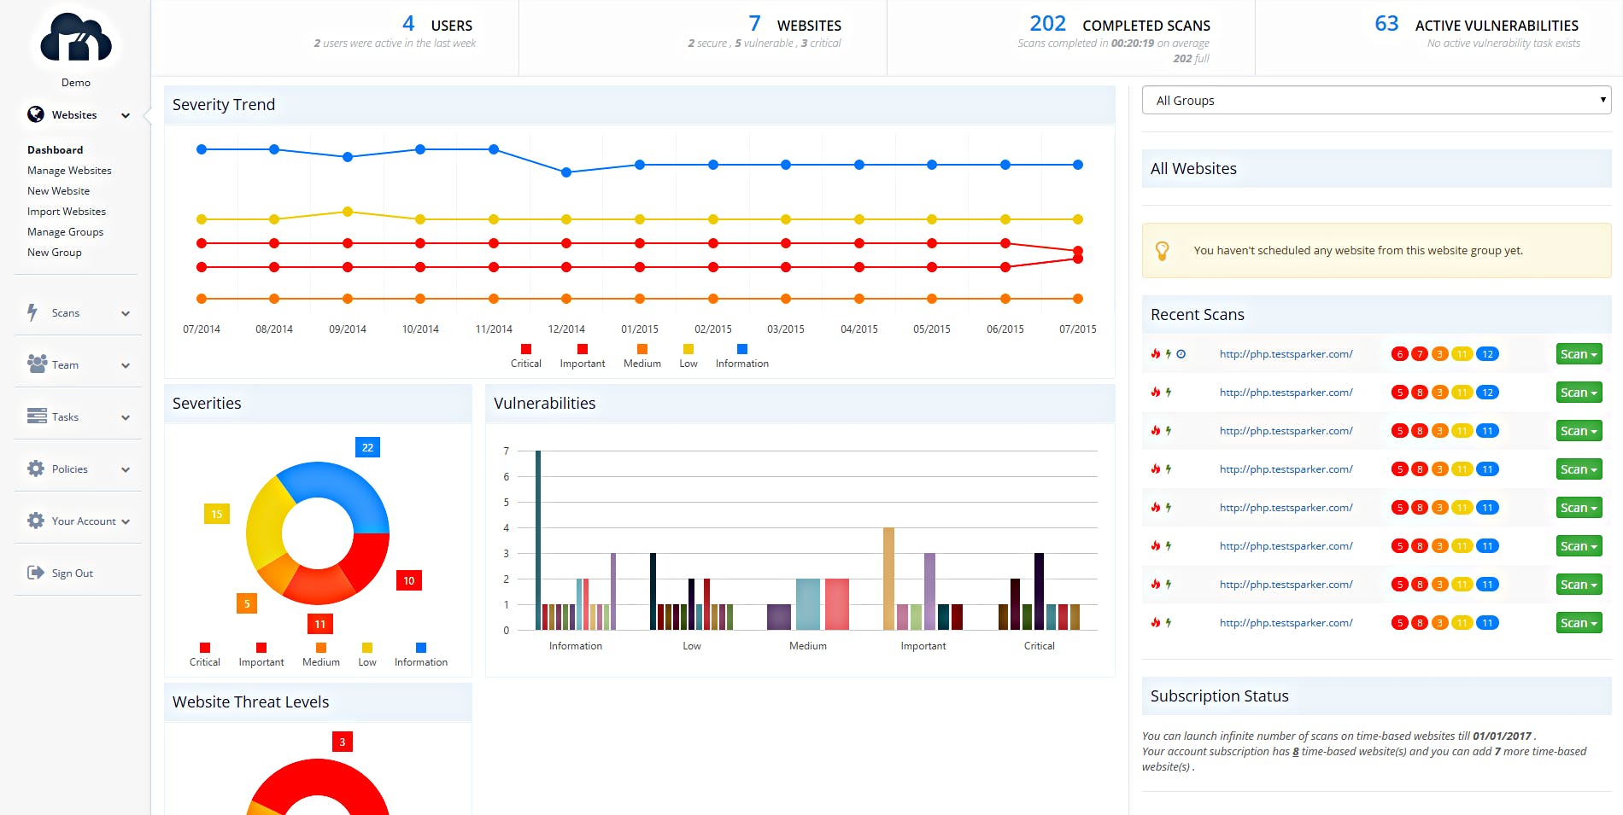The image size is (1623, 815).
Task: Click the blue 22 label on Severities donut
Action: point(367,447)
